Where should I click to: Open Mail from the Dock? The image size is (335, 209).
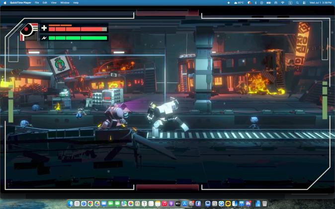point(104,204)
